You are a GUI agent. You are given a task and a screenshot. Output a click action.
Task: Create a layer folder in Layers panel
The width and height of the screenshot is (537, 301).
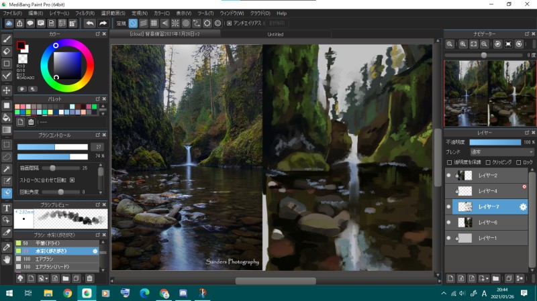495,278
